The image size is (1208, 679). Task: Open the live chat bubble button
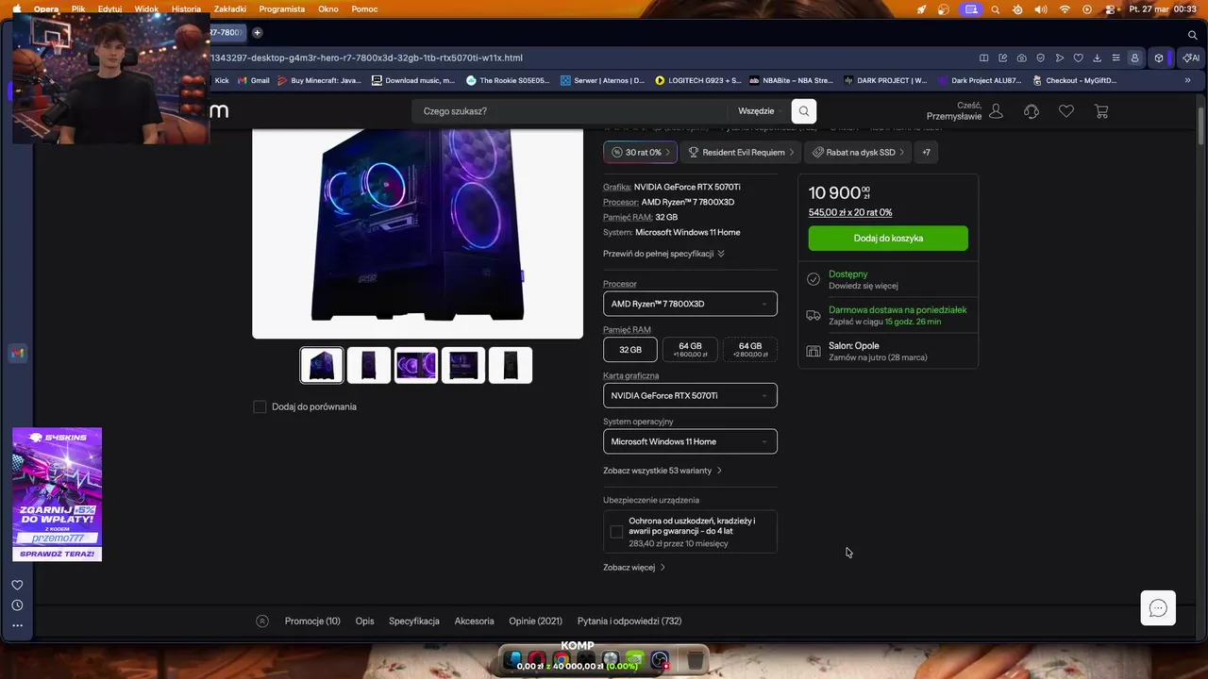click(x=1158, y=608)
